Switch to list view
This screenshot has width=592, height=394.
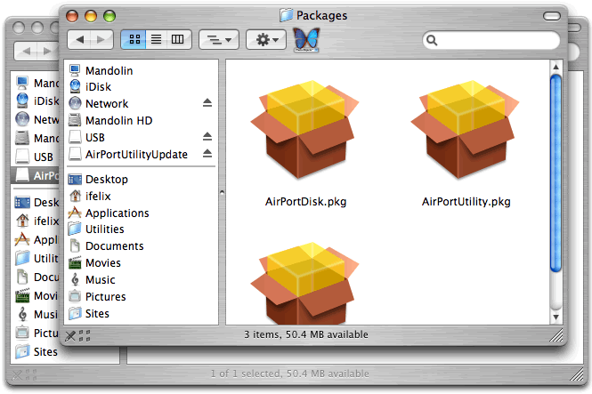(x=156, y=40)
